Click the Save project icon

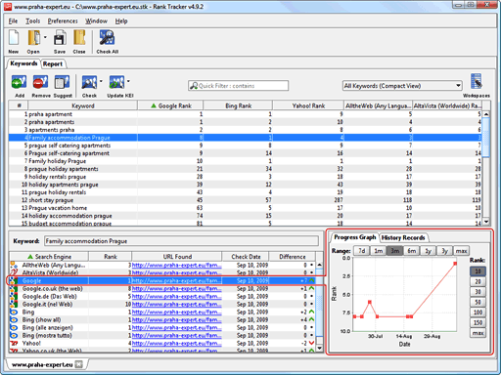coord(60,38)
